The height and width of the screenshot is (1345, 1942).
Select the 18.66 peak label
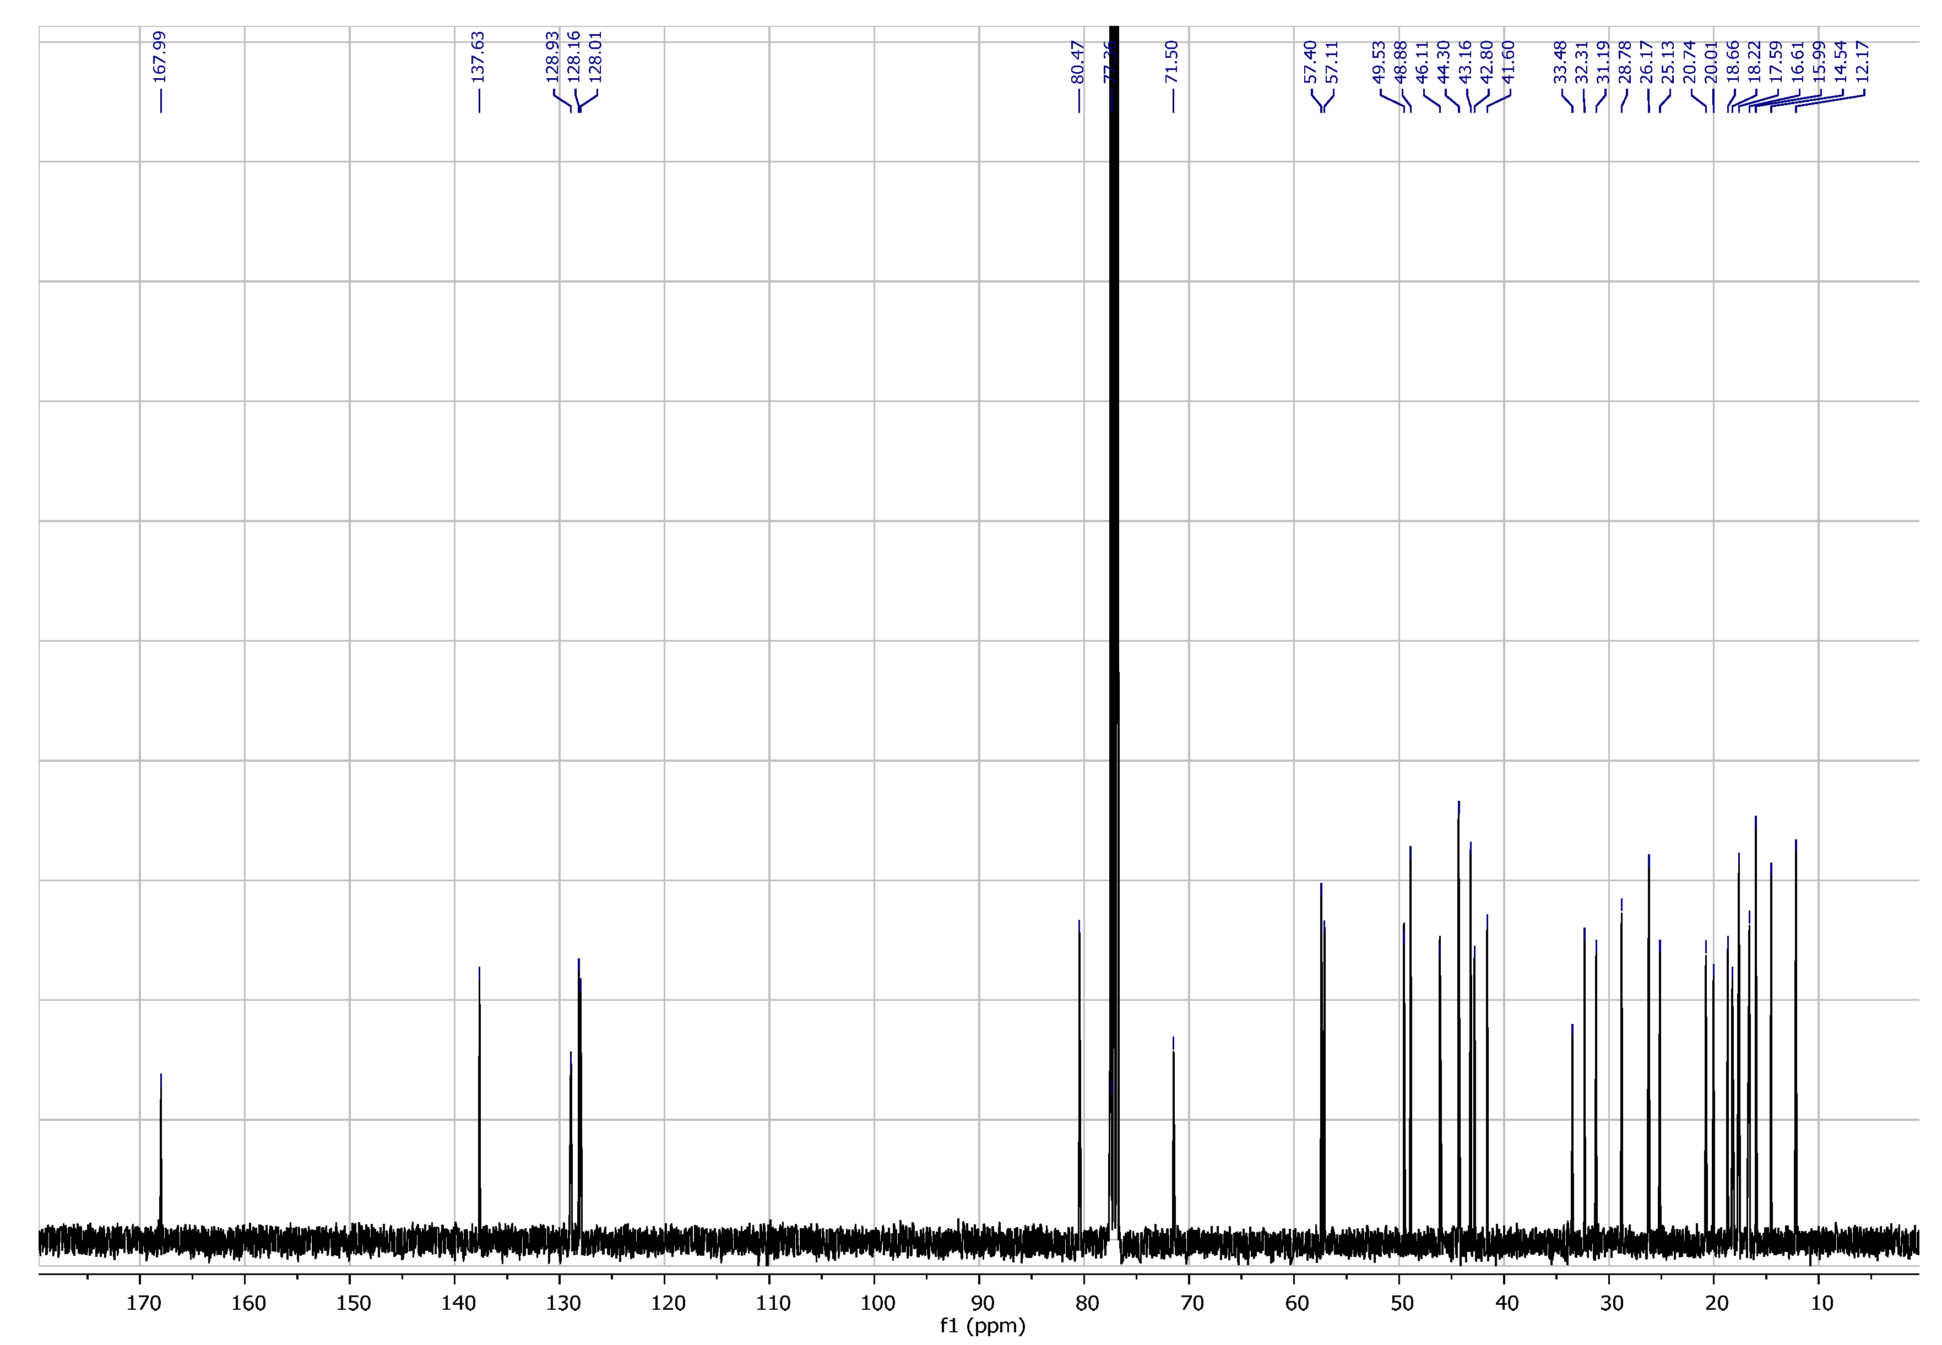click(x=1733, y=62)
